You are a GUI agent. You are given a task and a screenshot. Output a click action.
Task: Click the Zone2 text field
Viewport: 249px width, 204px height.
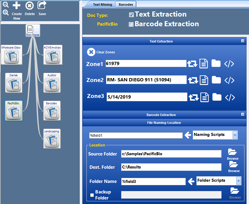click(146, 80)
